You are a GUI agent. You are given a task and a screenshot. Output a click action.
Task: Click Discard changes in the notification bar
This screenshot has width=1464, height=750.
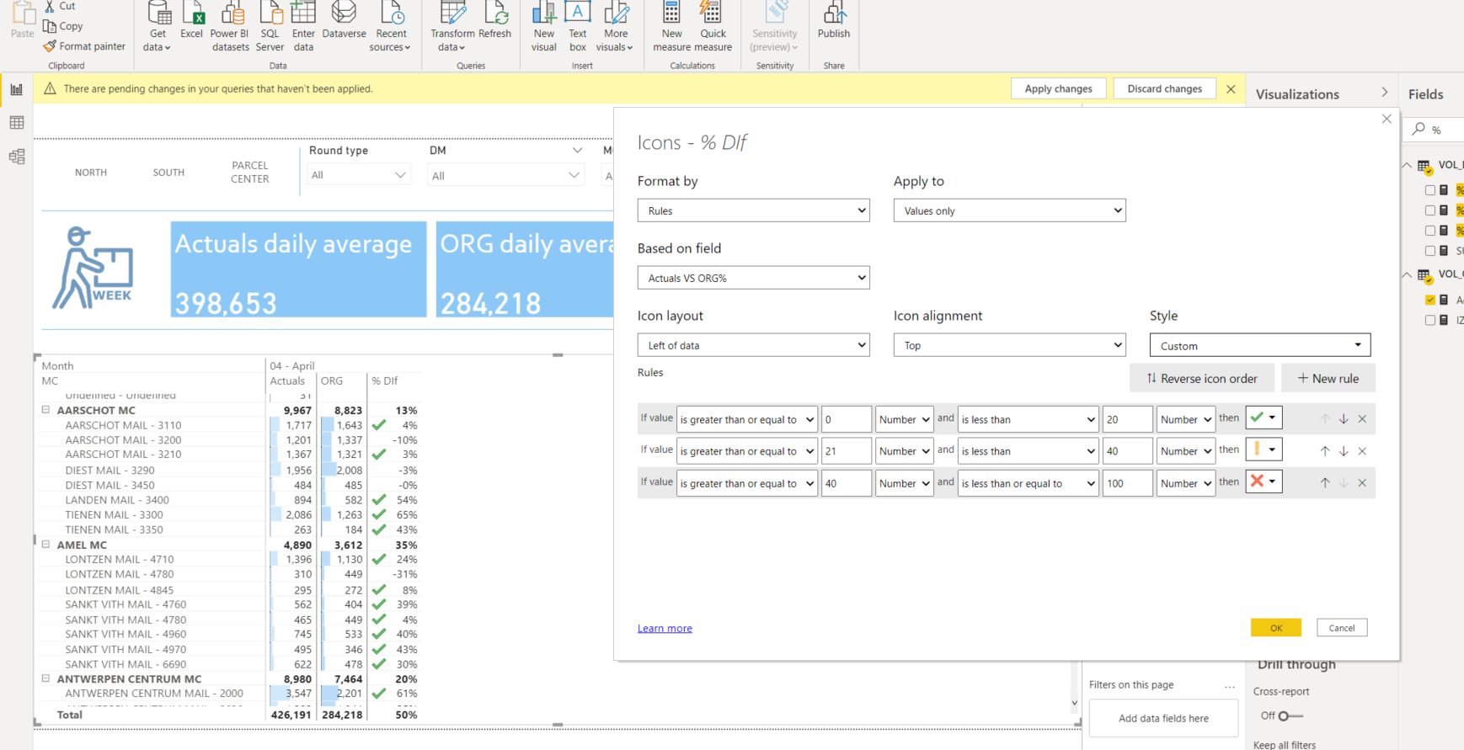click(1165, 88)
